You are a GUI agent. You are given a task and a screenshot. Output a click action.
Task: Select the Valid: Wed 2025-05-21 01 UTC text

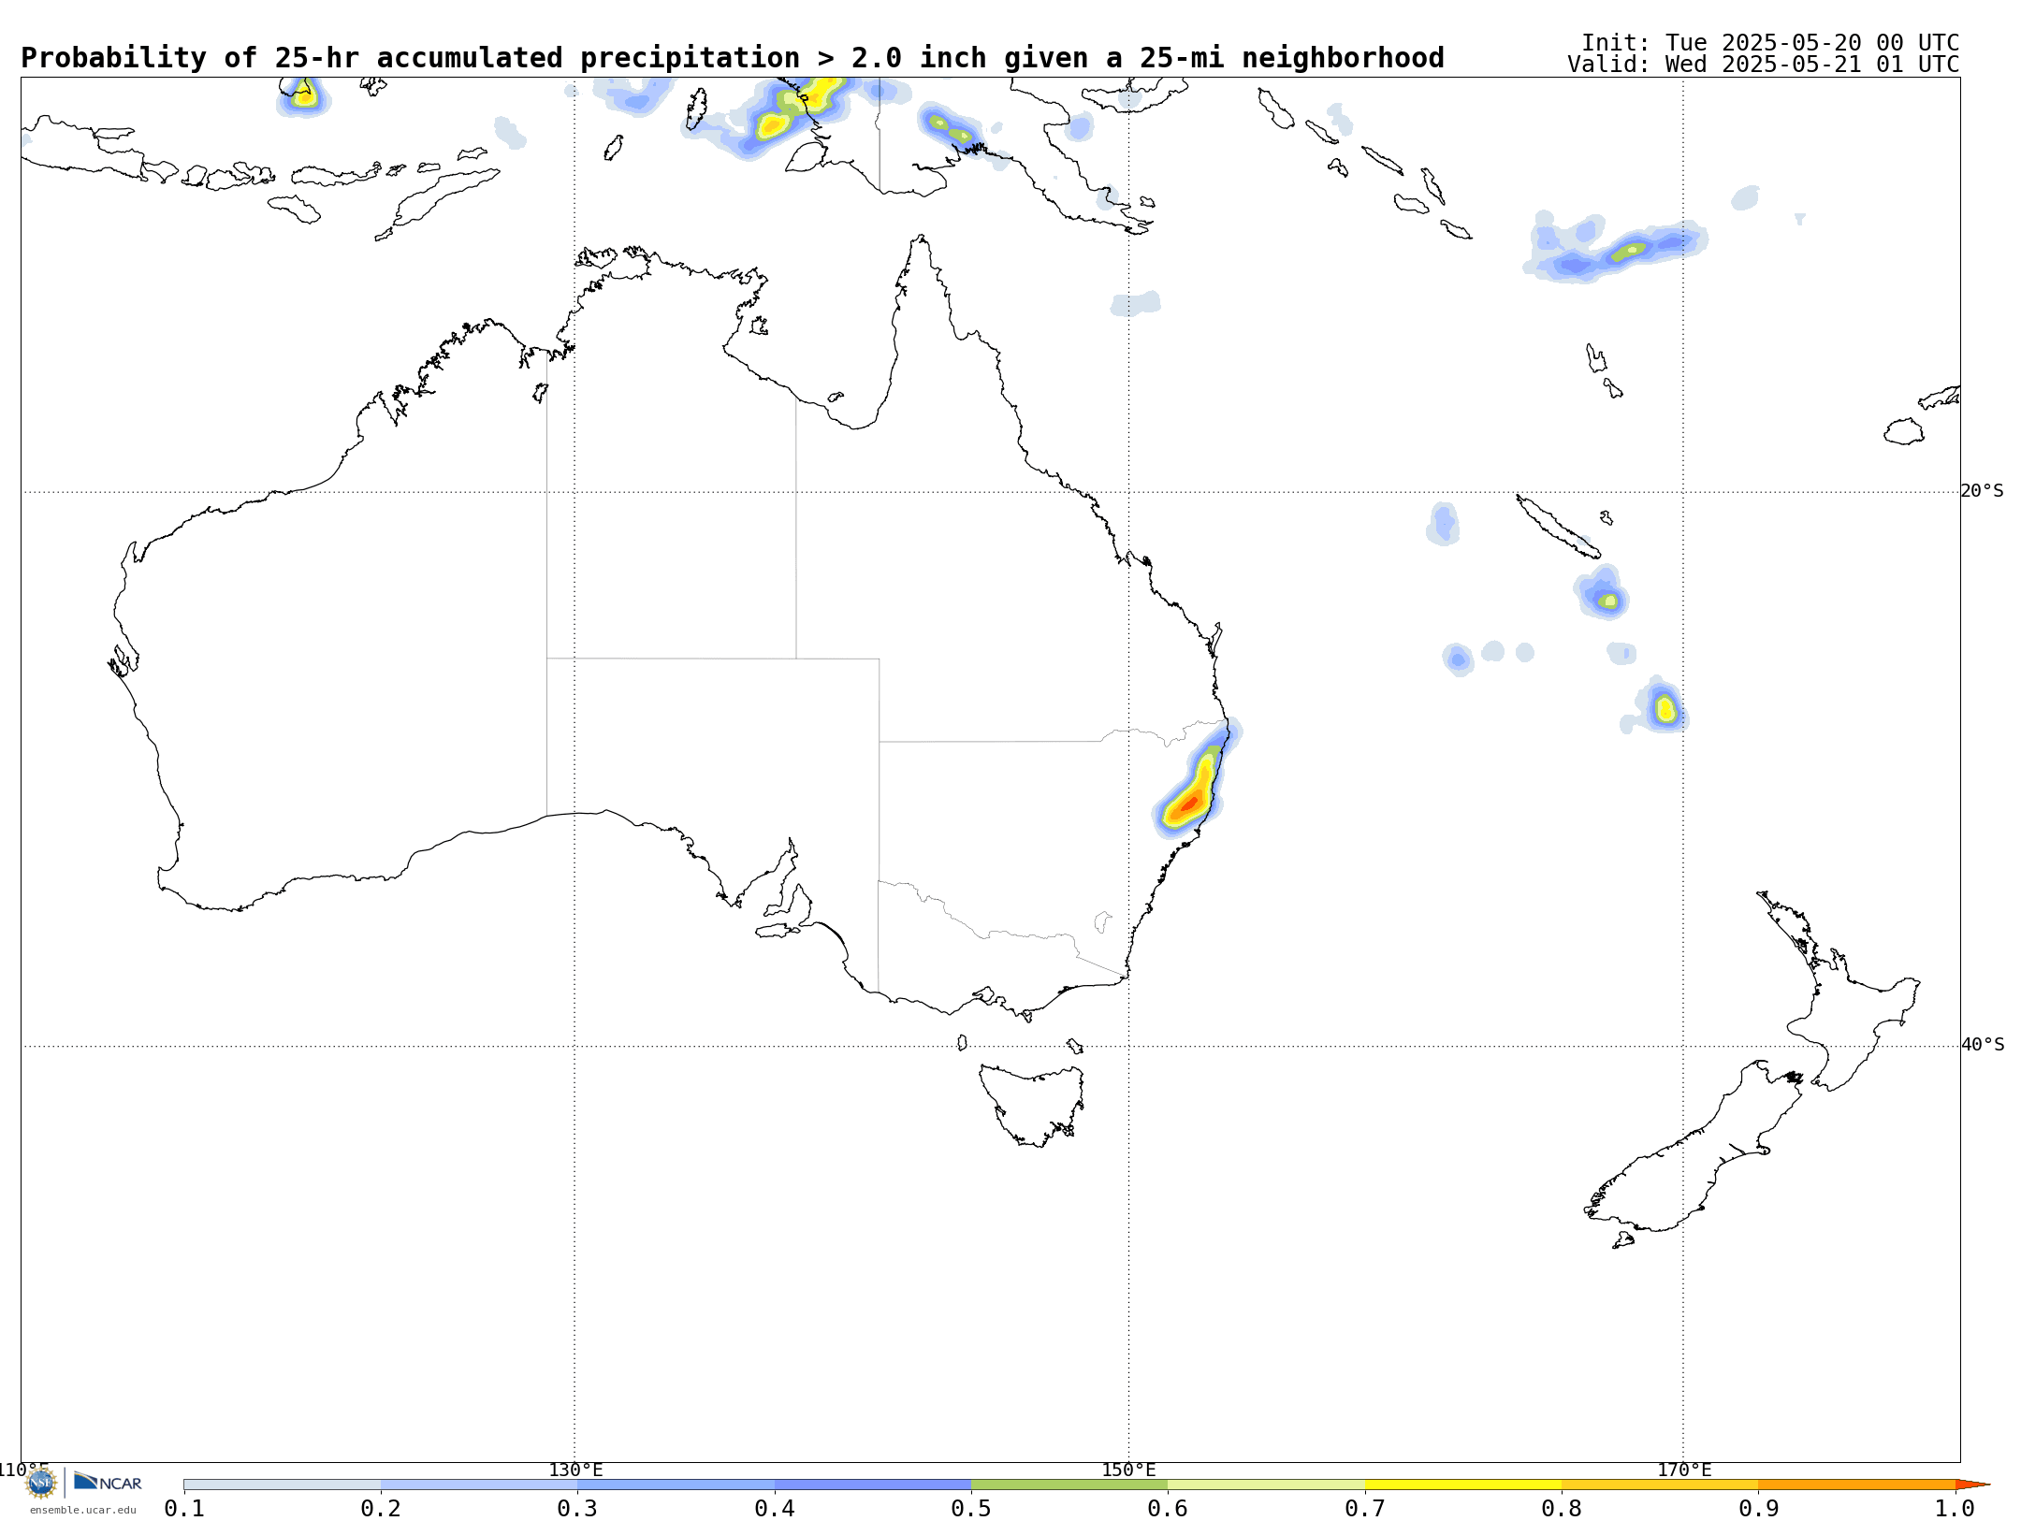[x=1764, y=65]
